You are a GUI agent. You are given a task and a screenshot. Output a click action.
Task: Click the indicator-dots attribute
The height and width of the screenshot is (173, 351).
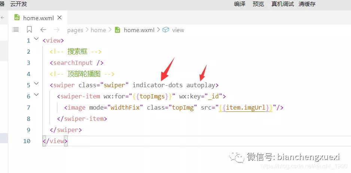pos(158,85)
